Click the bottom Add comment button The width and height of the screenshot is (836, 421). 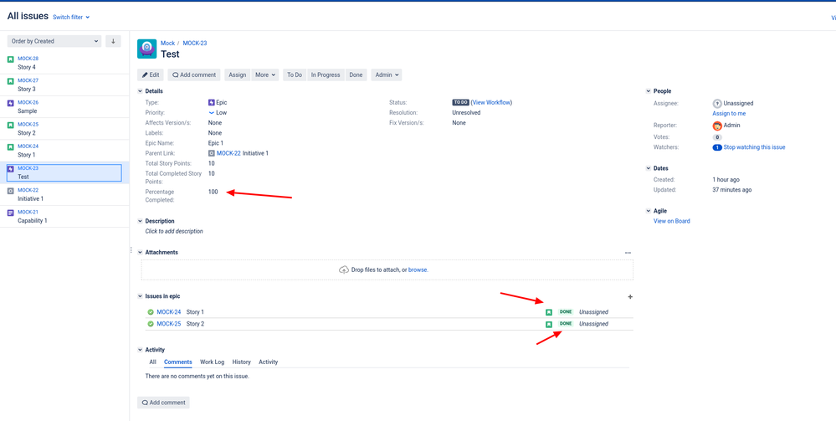pyautogui.click(x=163, y=403)
